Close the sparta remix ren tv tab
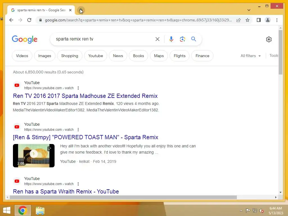The width and height of the screenshot is (288, 216). 70,10
